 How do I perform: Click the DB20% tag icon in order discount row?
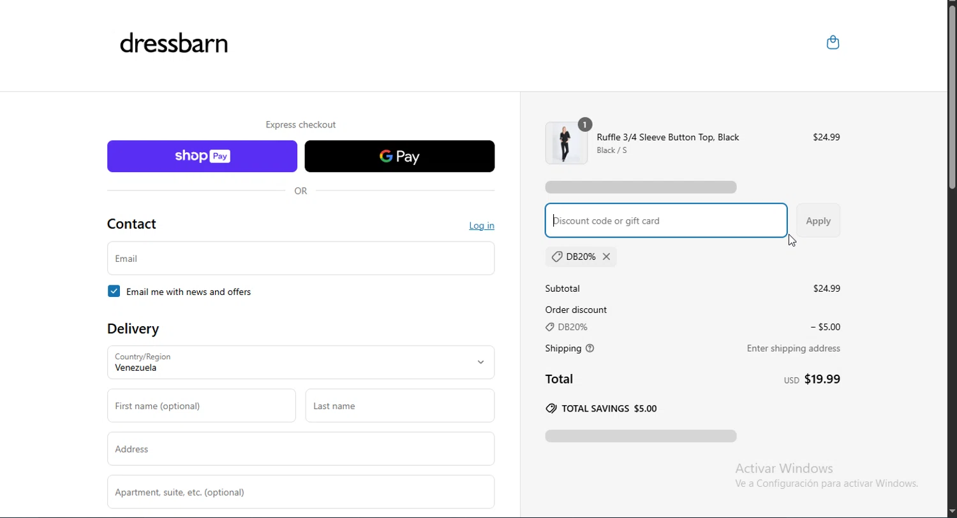(x=550, y=327)
